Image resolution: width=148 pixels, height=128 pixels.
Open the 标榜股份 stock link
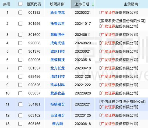(58, 104)
